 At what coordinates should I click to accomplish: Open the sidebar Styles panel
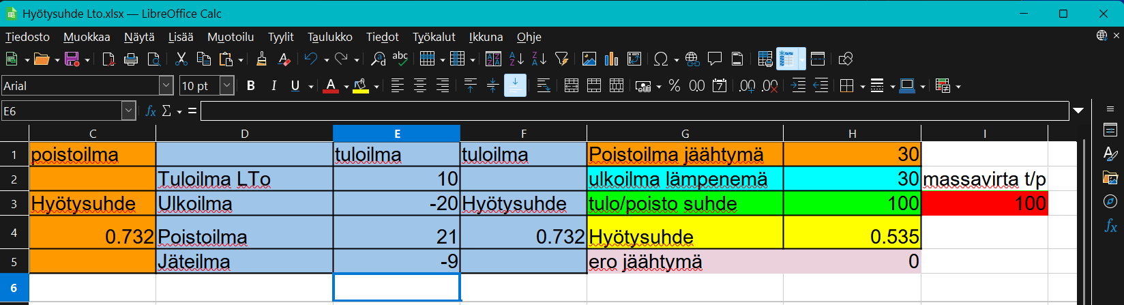tap(1110, 153)
